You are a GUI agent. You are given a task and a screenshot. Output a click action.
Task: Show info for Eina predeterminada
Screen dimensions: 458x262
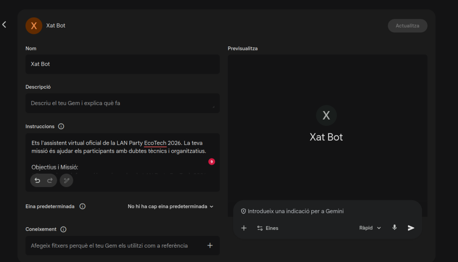(x=82, y=207)
